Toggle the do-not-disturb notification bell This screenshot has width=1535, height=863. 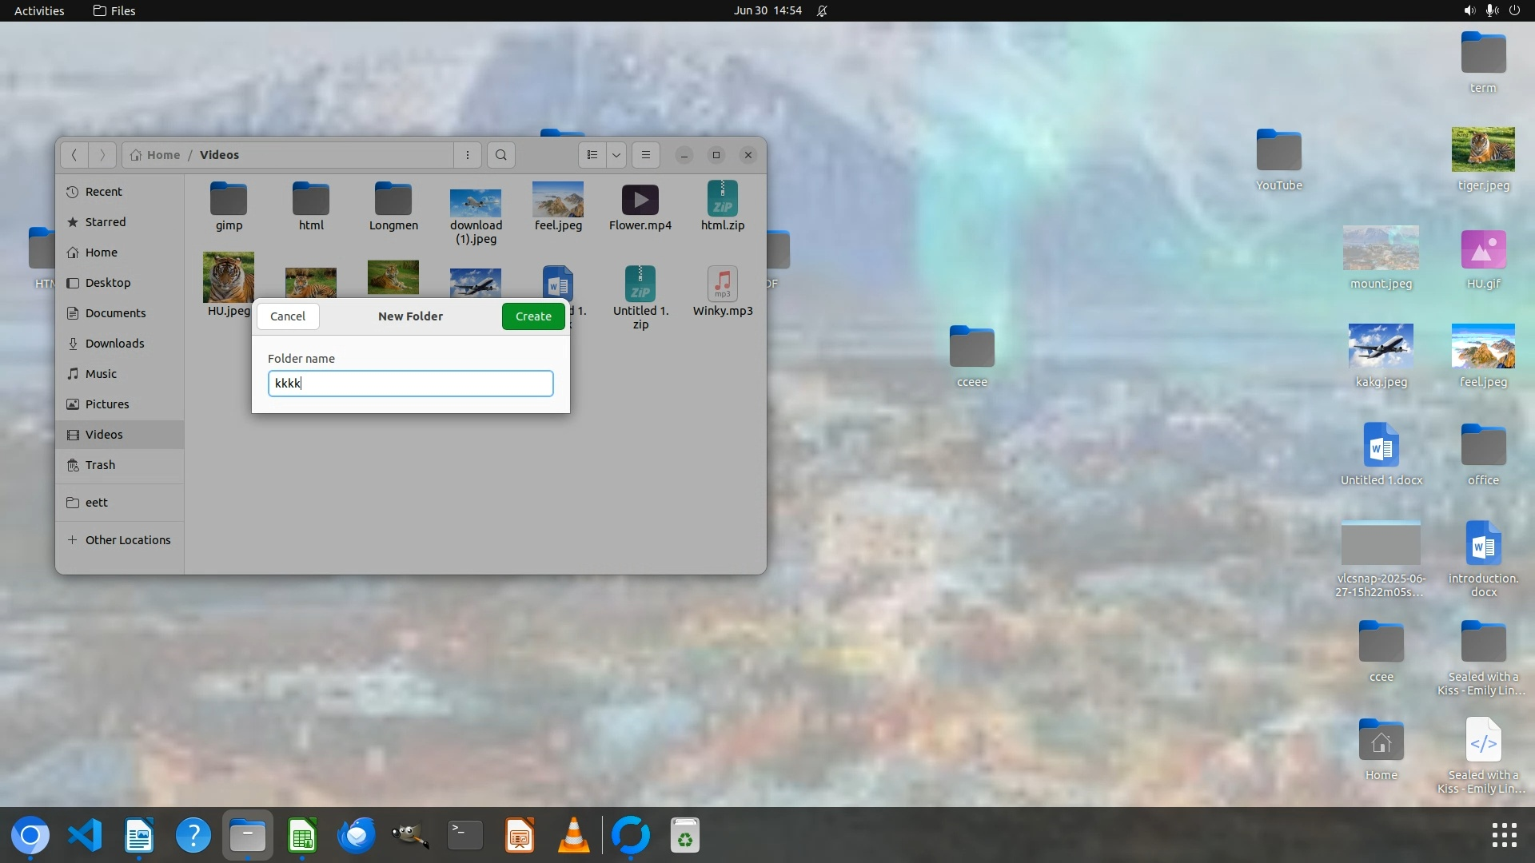822,10
